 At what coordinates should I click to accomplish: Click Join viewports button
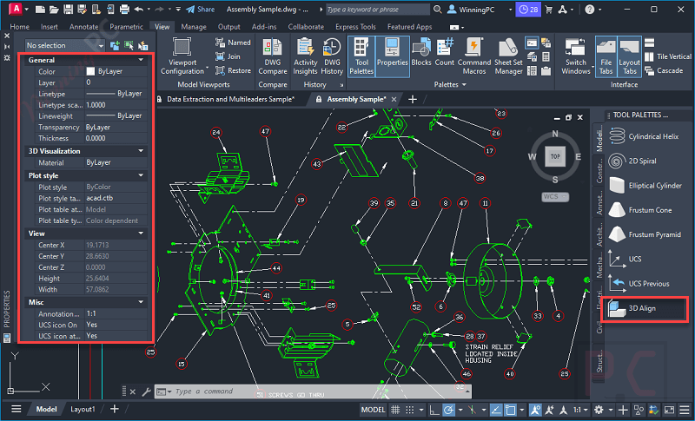(228, 56)
